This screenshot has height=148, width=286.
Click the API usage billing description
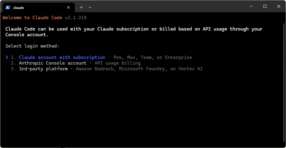[x=118, y=63]
